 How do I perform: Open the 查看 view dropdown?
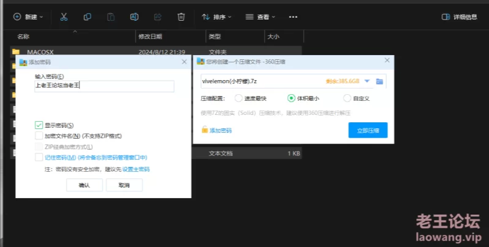click(260, 17)
